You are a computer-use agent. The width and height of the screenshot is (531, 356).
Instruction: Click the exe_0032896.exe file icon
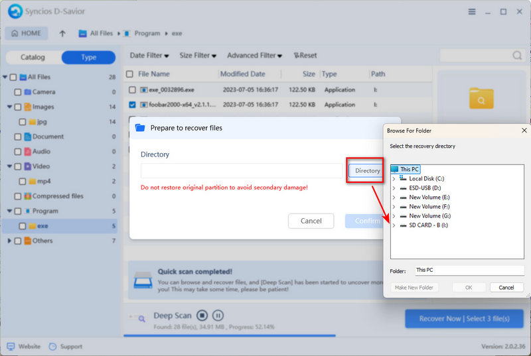tap(144, 90)
